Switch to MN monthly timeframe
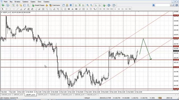Image resolution: width=179 pixels, height=100 pixels. pos(130,9)
